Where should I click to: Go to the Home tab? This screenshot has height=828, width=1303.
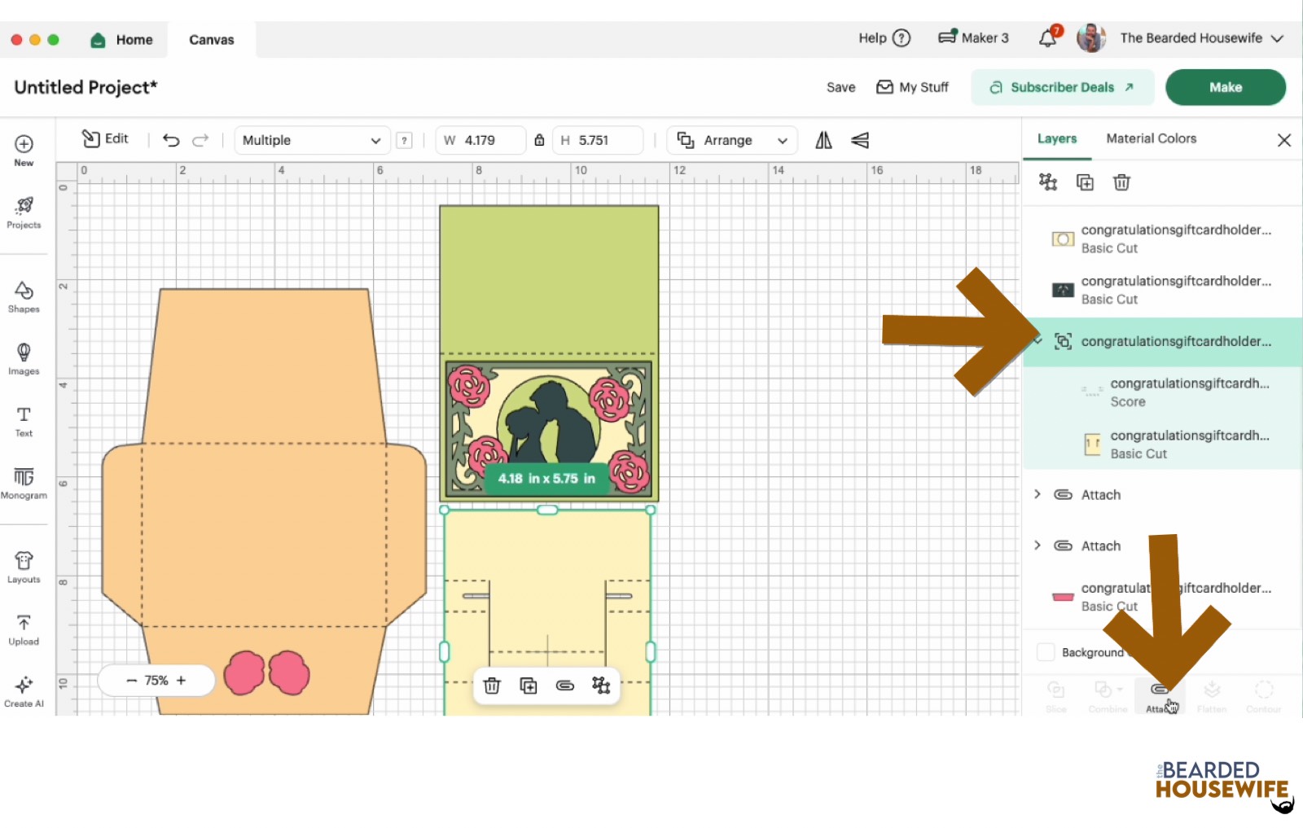(122, 40)
